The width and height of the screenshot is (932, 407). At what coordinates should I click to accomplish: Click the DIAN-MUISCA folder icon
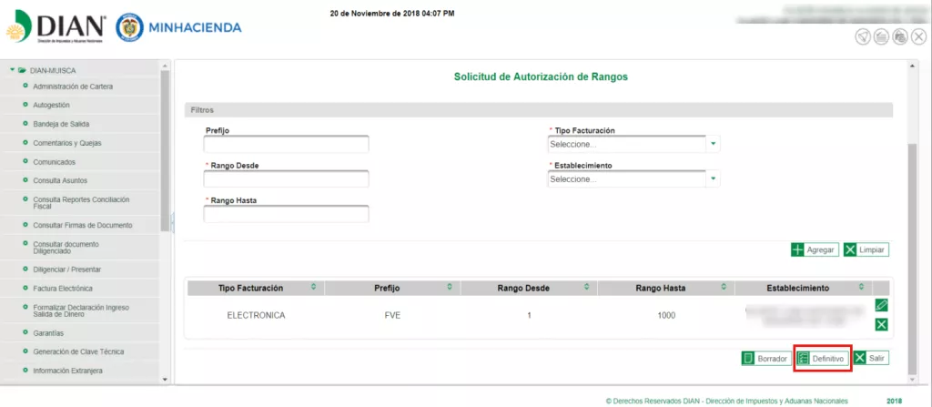point(22,70)
